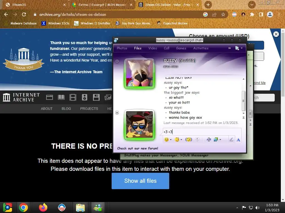
Task: Click the message input field
Action: (x=202, y=132)
